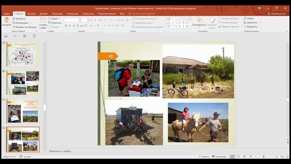Open the File (Файл) tab
The height and width of the screenshot is (164, 291).
coord(7,14)
